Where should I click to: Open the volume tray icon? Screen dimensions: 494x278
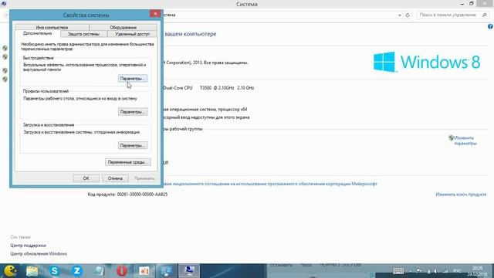coord(436,271)
